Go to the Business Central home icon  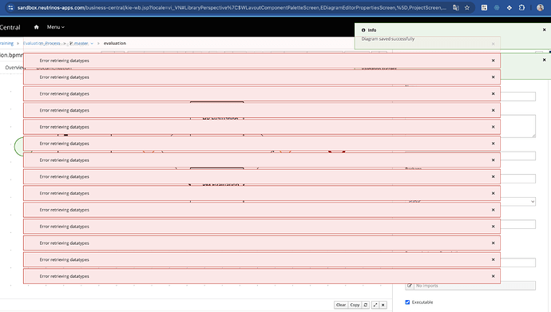tap(36, 27)
